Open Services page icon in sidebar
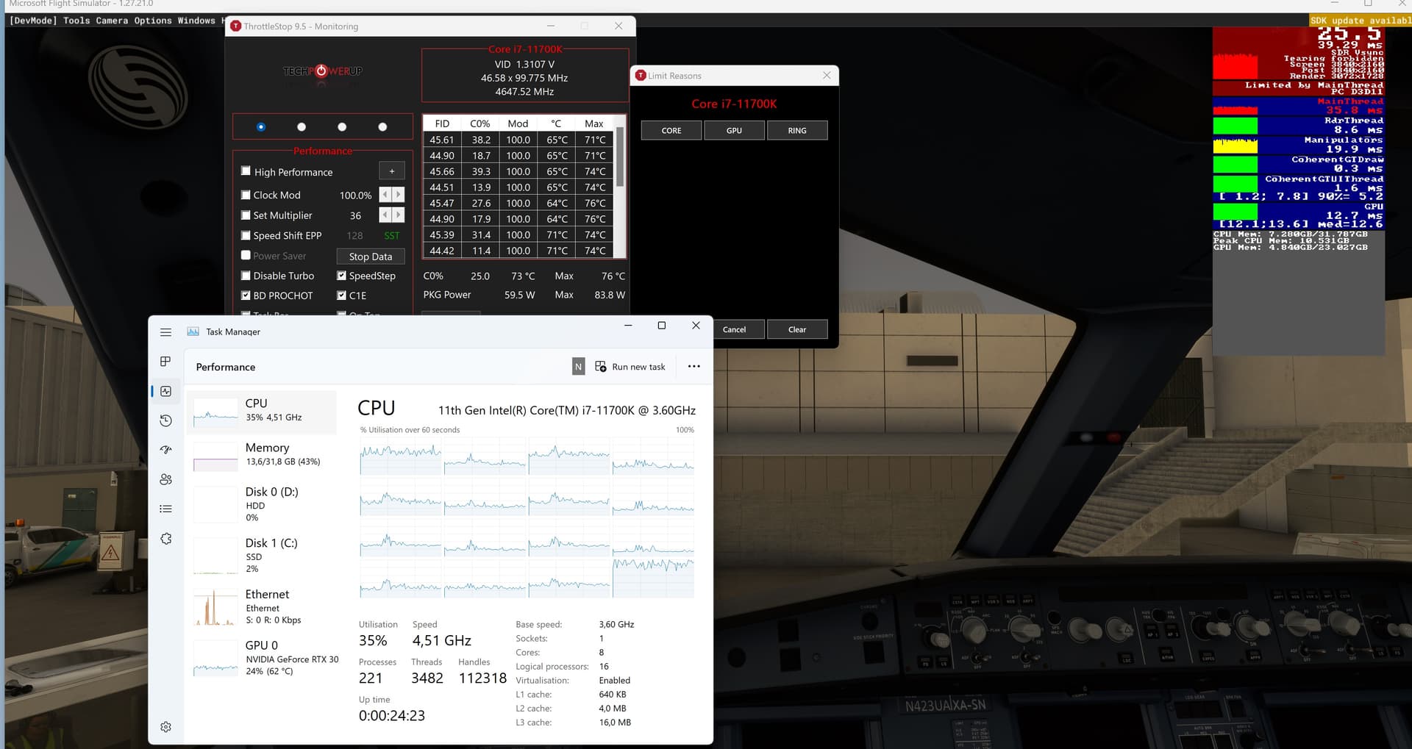This screenshot has height=749, width=1412. coord(165,539)
